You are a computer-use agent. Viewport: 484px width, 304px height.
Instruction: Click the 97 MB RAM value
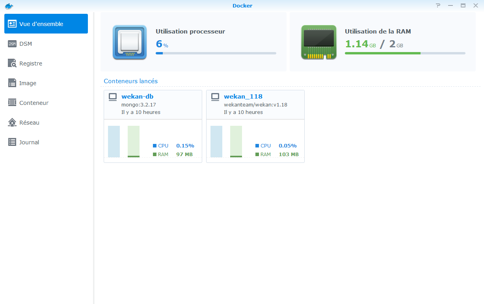click(184, 154)
